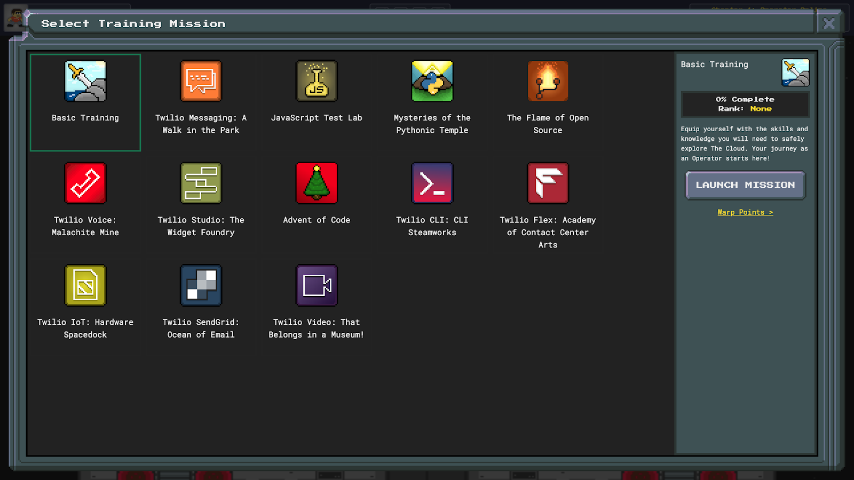
Task: Click the Basic Training thumbnail in details panel
Action: (795, 73)
